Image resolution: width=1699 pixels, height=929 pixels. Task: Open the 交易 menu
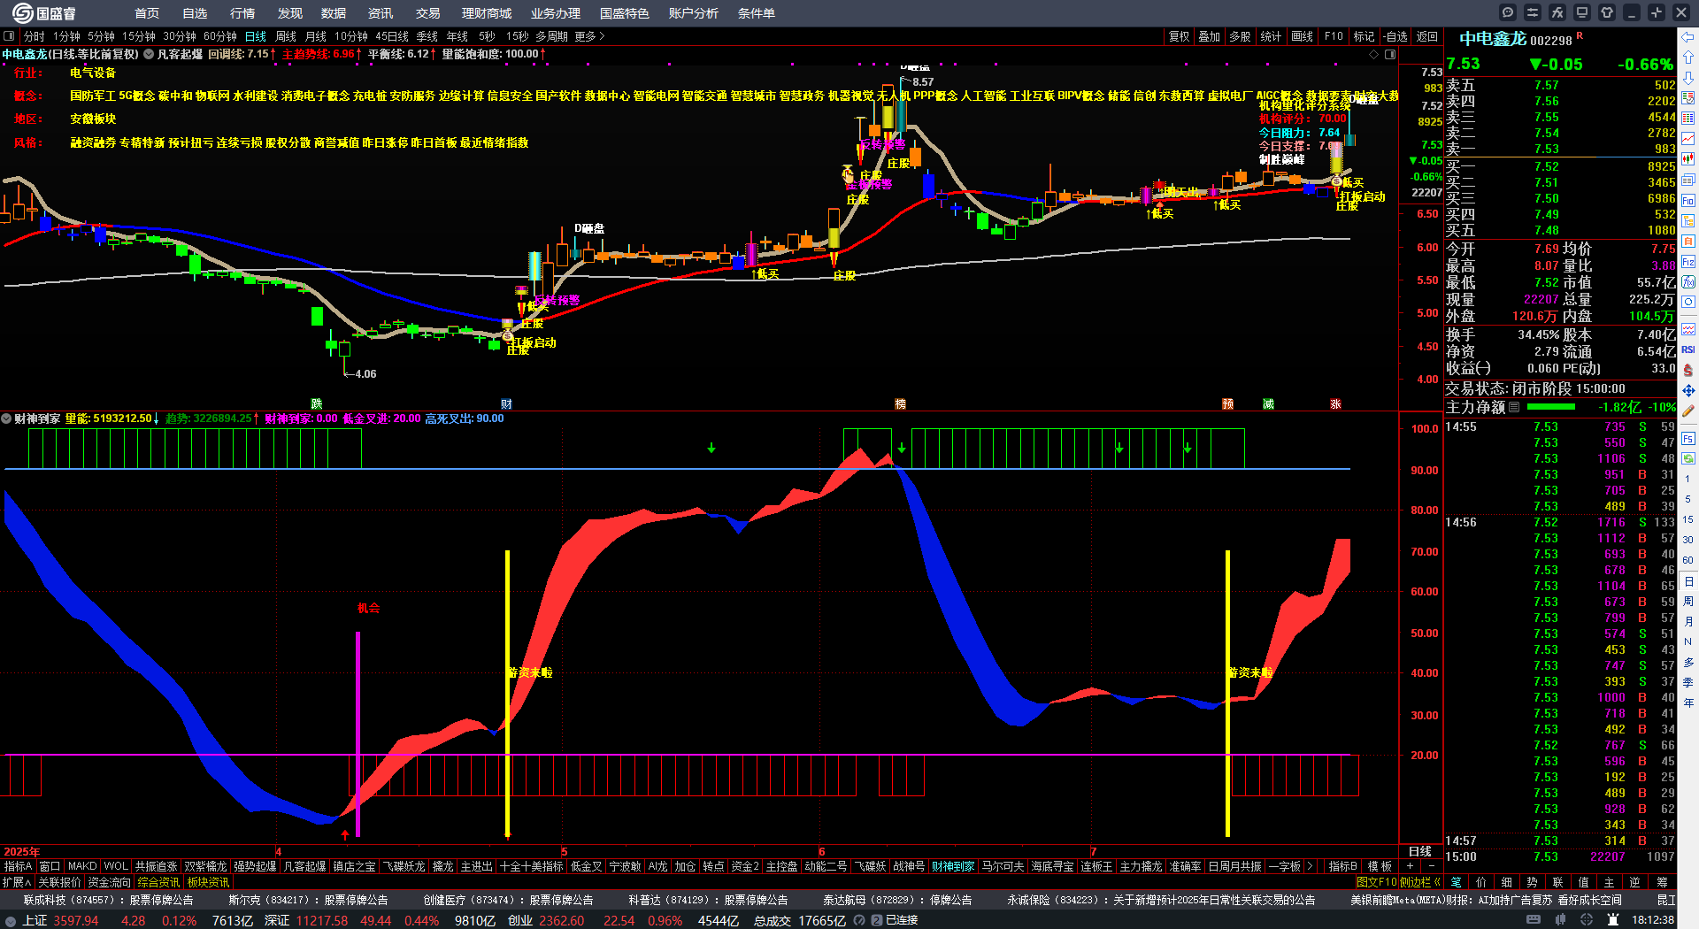pos(428,13)
